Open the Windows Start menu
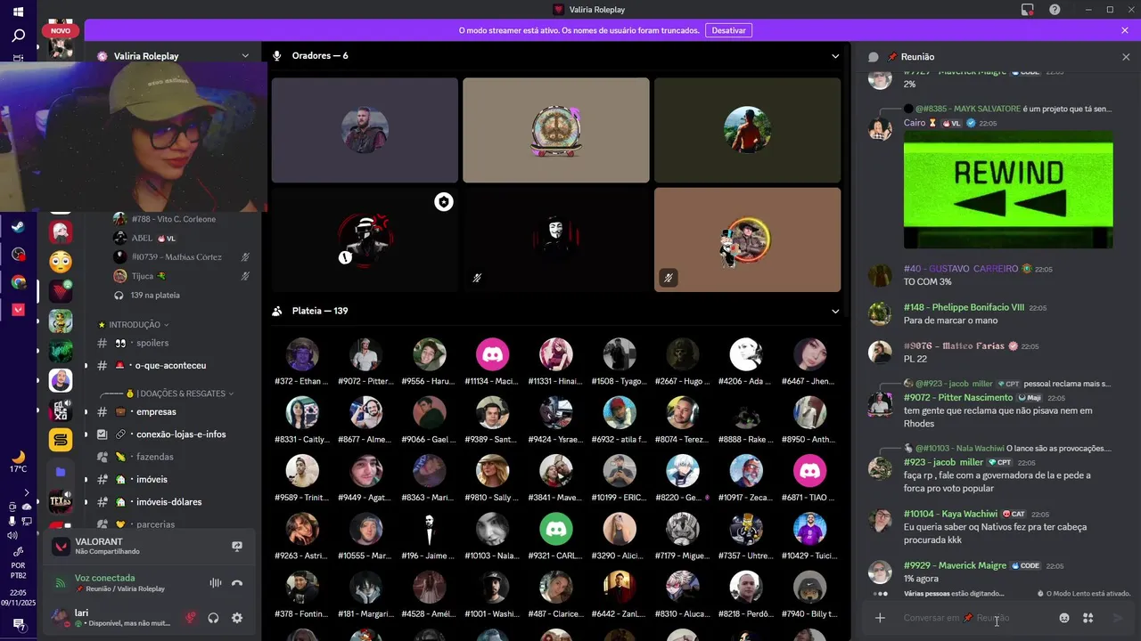 (x=18, y=12)
